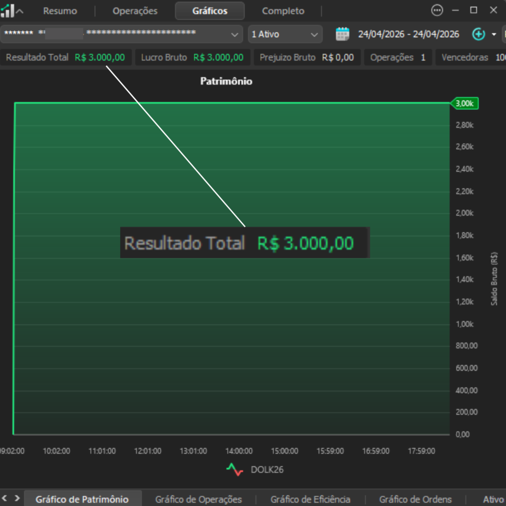The image size is (506, 506).
Task: Click the Vencedoras stat
Action: pos(470,57)
